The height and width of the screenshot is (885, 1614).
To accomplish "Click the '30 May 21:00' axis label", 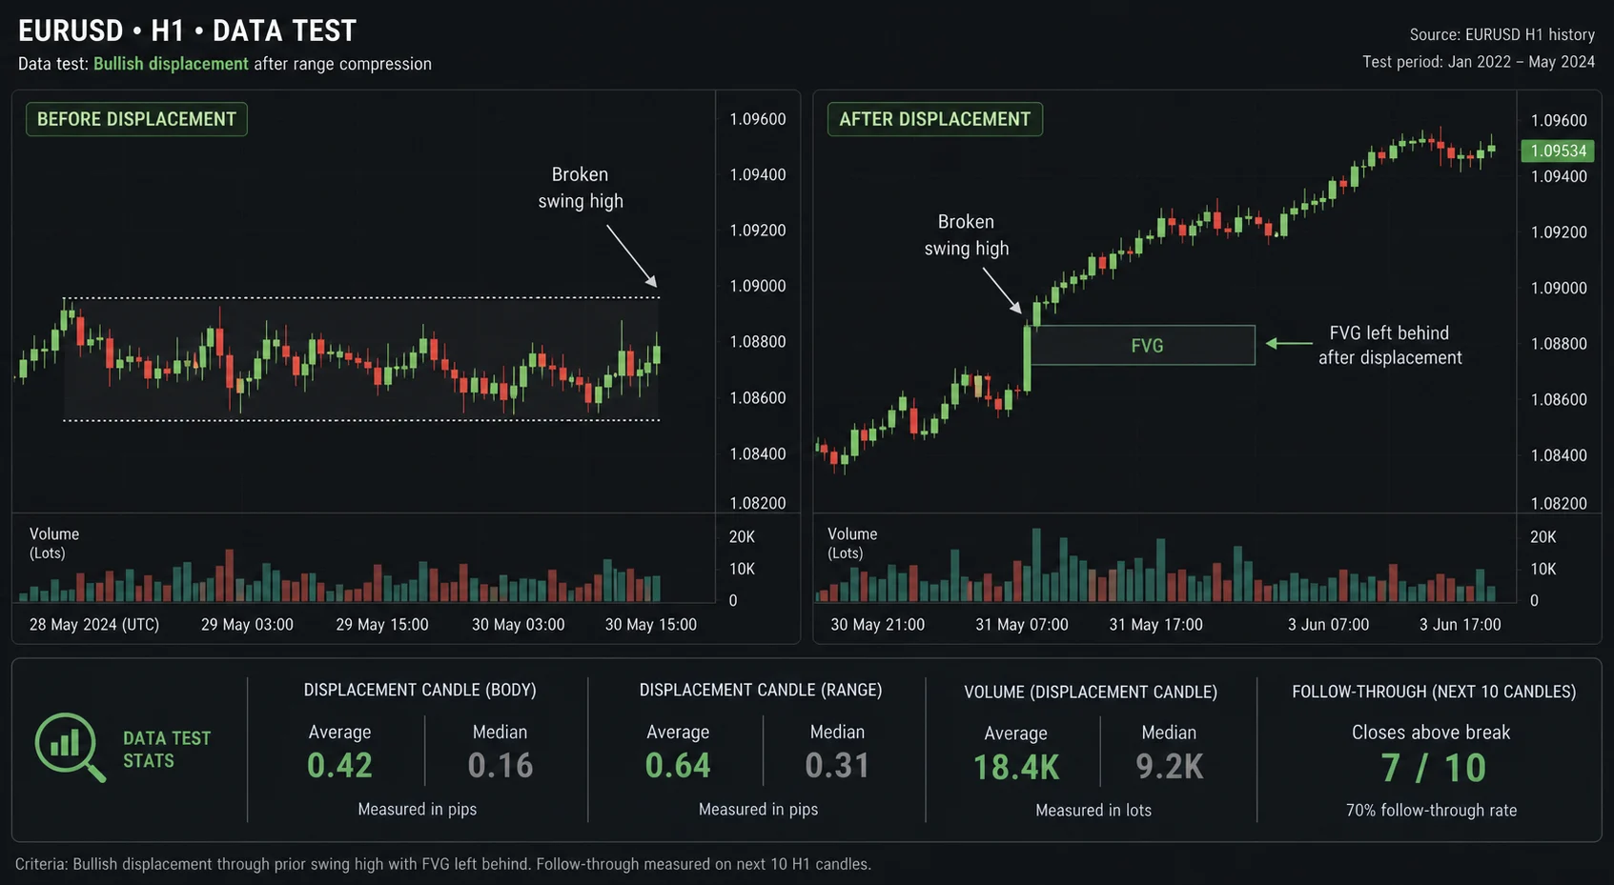I will click(x=877, y=625).
